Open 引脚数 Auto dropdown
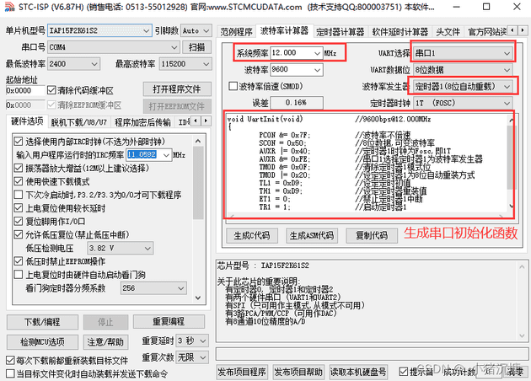 click(196, 30)
